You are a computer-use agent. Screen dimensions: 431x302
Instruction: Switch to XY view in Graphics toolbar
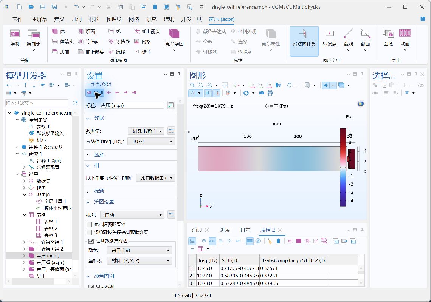click(252, 85)
